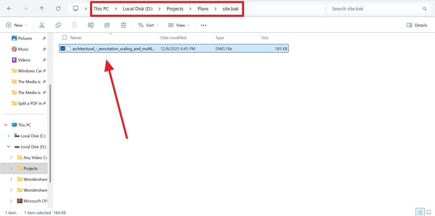Unpin Music using its pin icon
Viewport: 435px width, 216px height.
pos(44,50)
